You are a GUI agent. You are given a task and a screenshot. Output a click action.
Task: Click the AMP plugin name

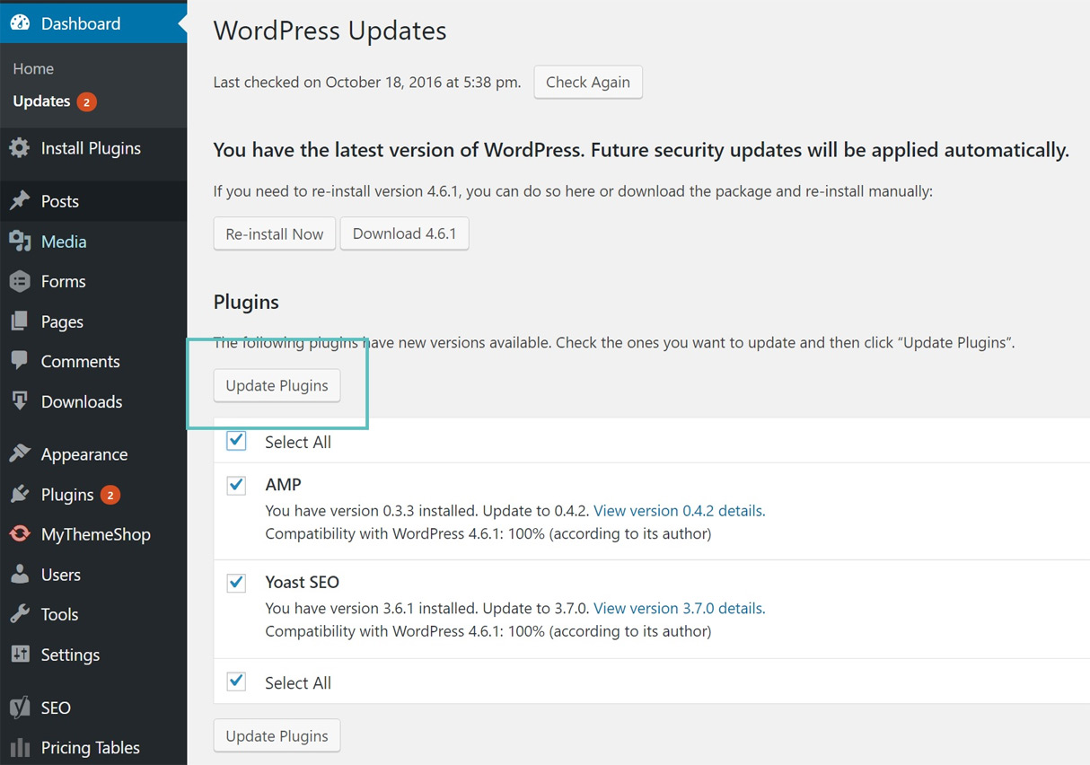[x=283, y=485]
